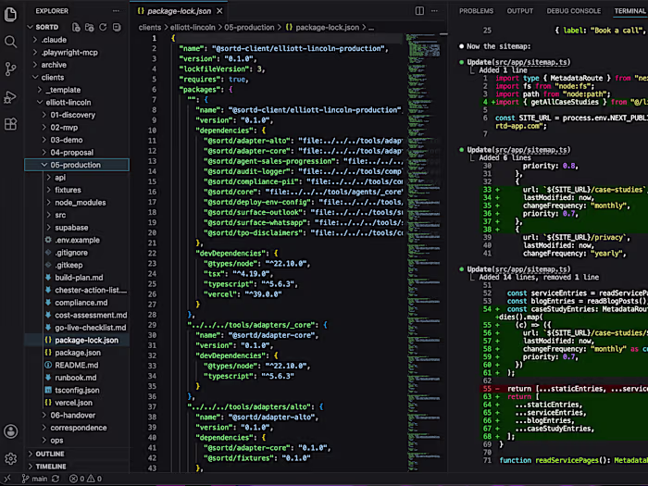Open the Explorer view in activity bar
The height and width of the screenshot is (486, 648).
(10, 15)
